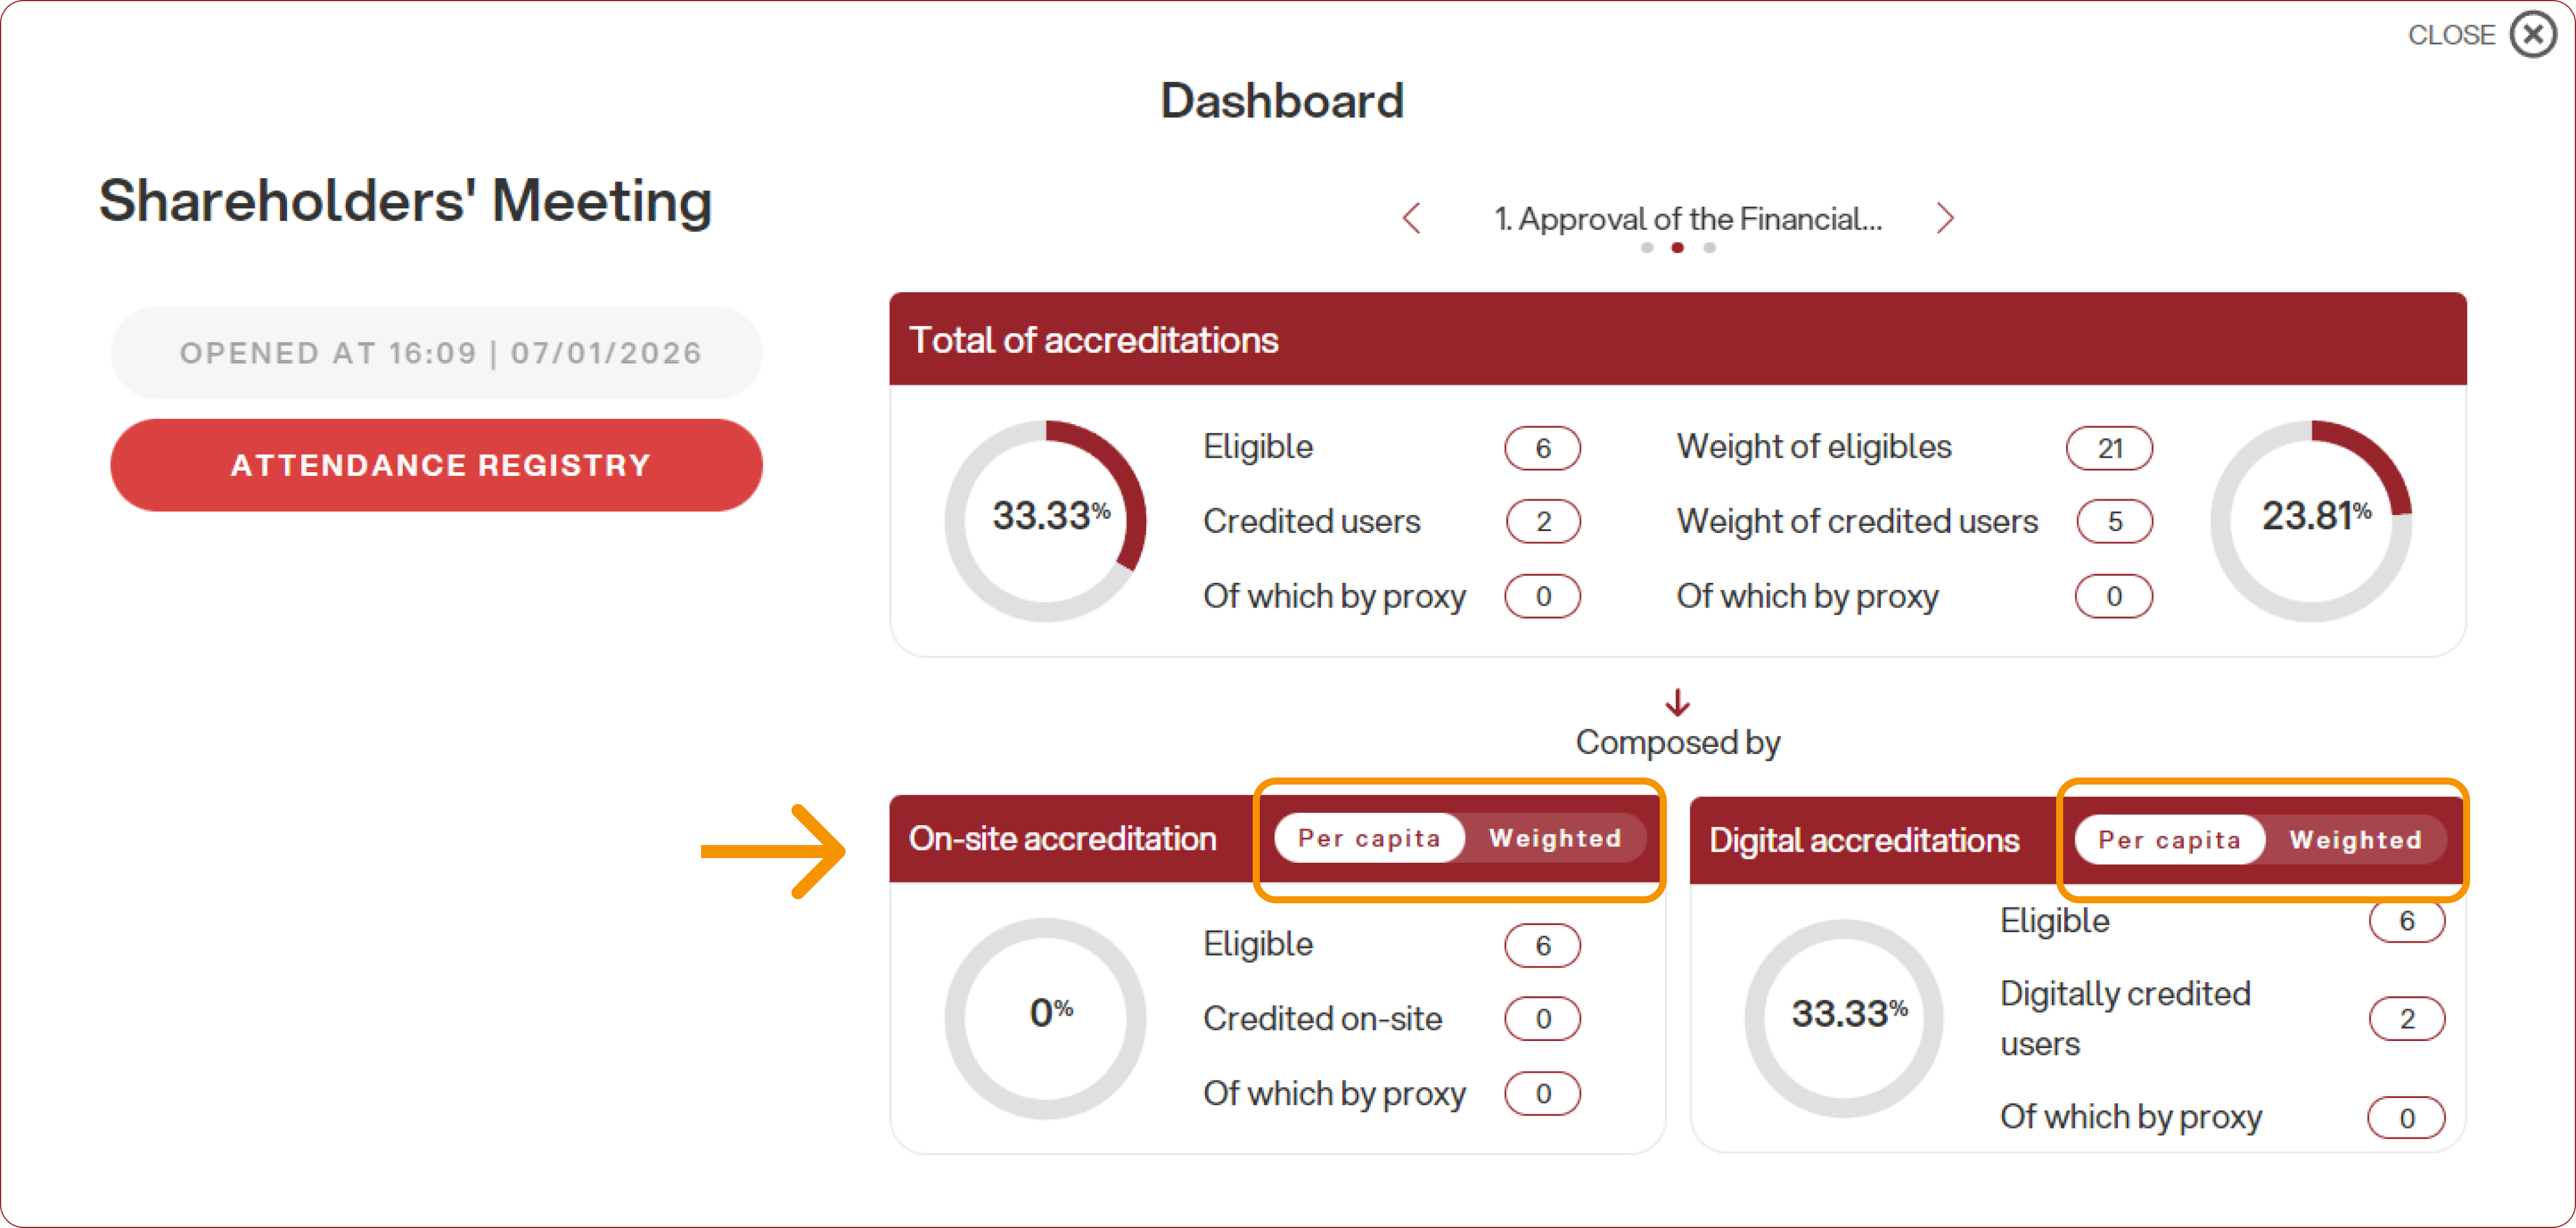Go to previous agenda item with left chevron

tap(1411, 218)
